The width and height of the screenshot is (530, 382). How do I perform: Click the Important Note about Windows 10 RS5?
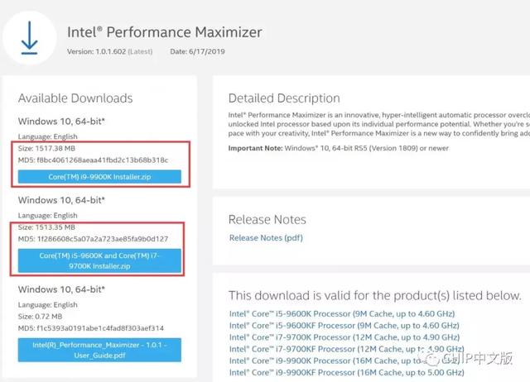coord(339,148)
